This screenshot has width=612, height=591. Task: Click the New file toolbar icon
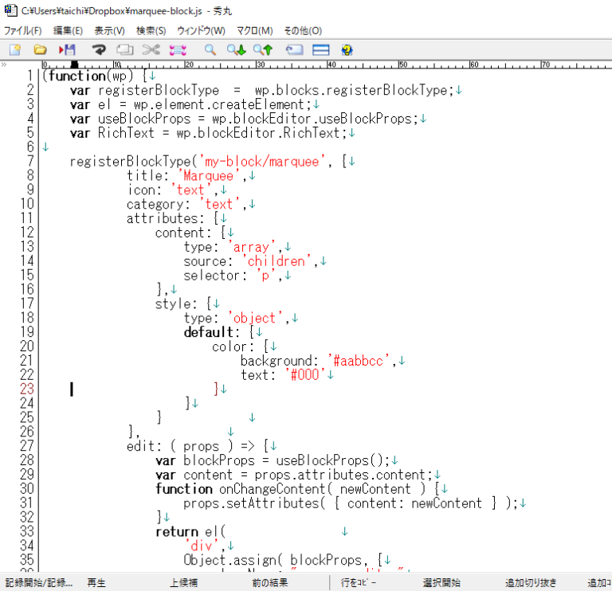point(14,49)
